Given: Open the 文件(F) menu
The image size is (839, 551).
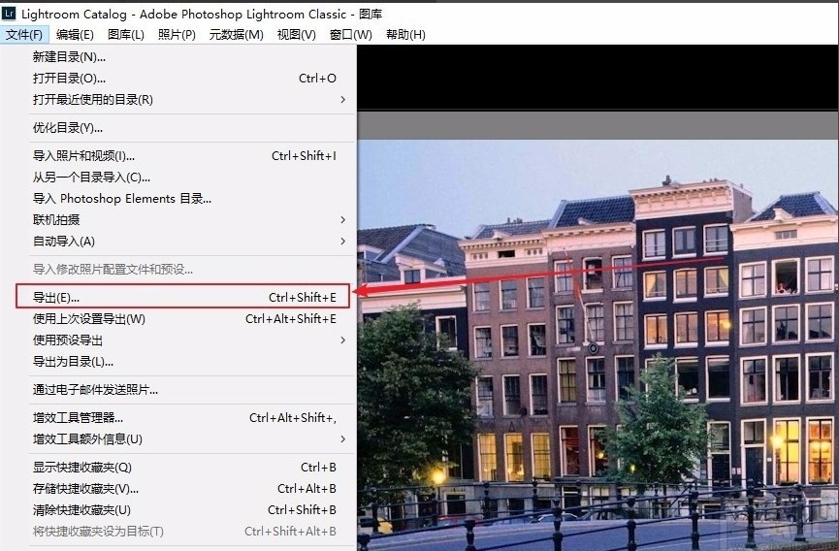Looking at the screenshot, I should point(24,35).
